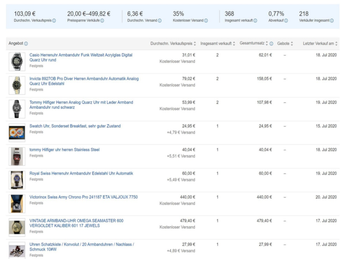
Task: Select Swatch shipping text +4,79 € Versand
Action: 181,132
